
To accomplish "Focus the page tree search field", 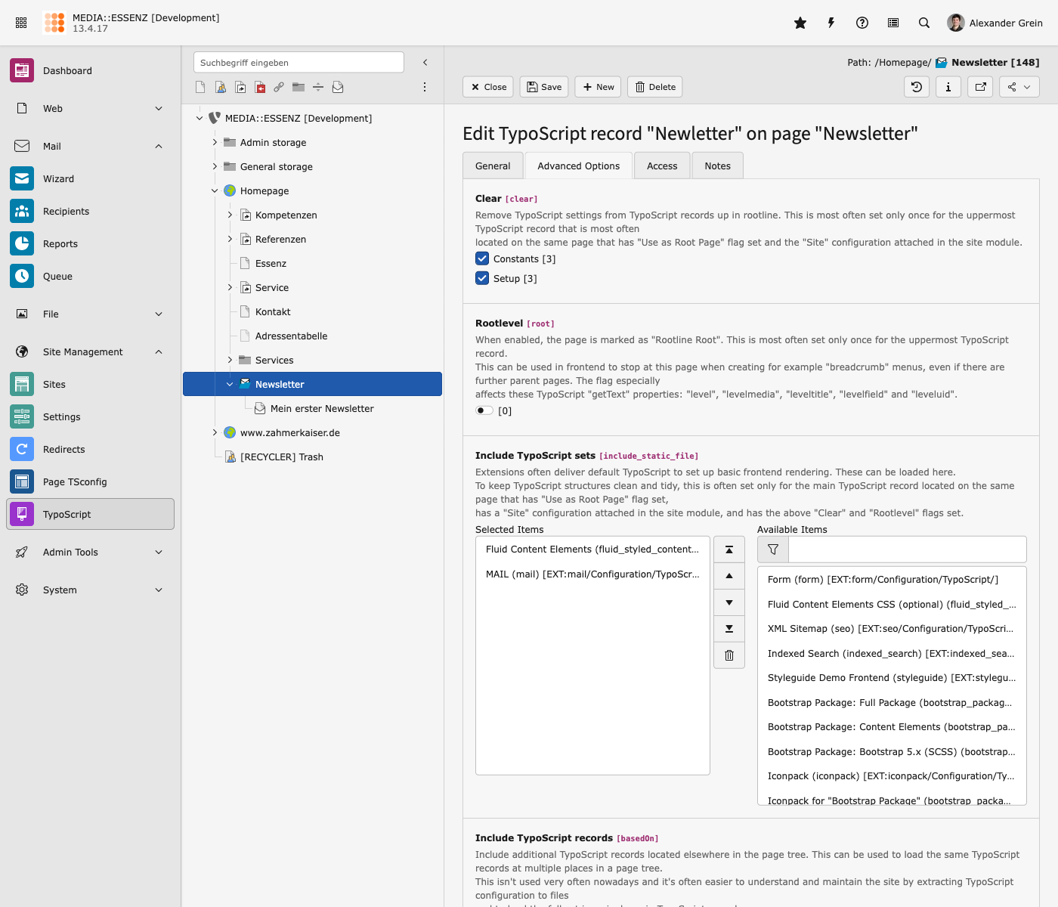I will pyautogui.click(x=299, y=62).
